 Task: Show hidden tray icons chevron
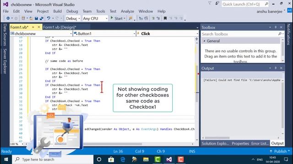point(253,159)
